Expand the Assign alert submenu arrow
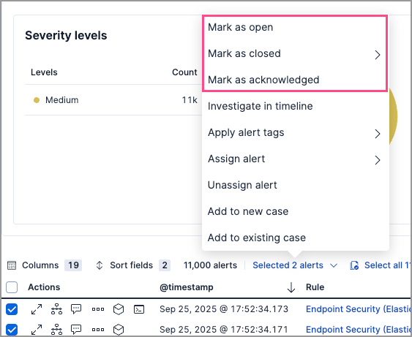This screenshot has width=412, height=337. point(378,160)
